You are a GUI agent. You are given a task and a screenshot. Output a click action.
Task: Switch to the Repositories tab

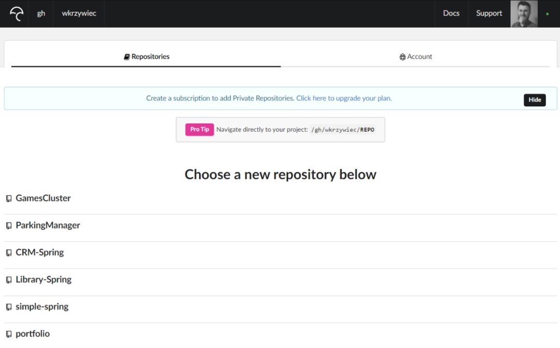tap(147, 57)
